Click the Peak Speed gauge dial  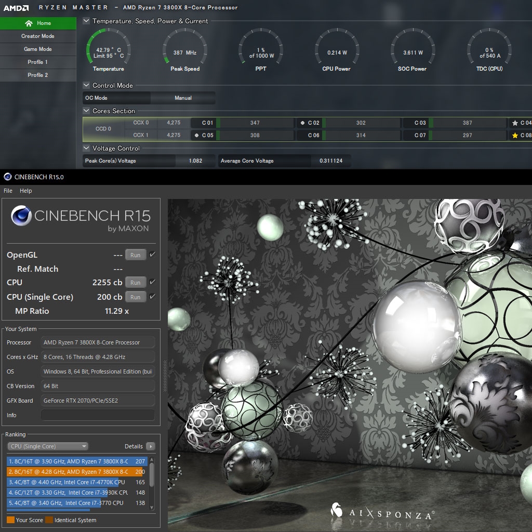pyautogui.click(x=185, y=48)
